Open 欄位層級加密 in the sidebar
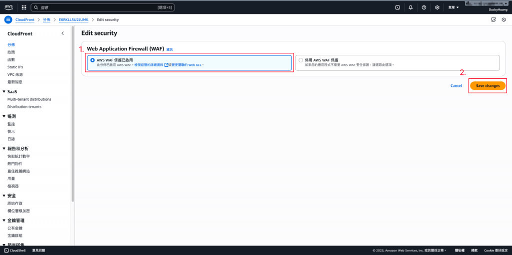Image resolution: width=512 pixels, height=255 pixels. [x=18, y=211]
